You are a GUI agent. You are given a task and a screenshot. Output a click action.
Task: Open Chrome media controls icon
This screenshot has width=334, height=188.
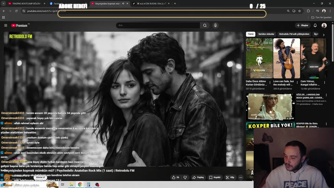[x=318, y=11]
